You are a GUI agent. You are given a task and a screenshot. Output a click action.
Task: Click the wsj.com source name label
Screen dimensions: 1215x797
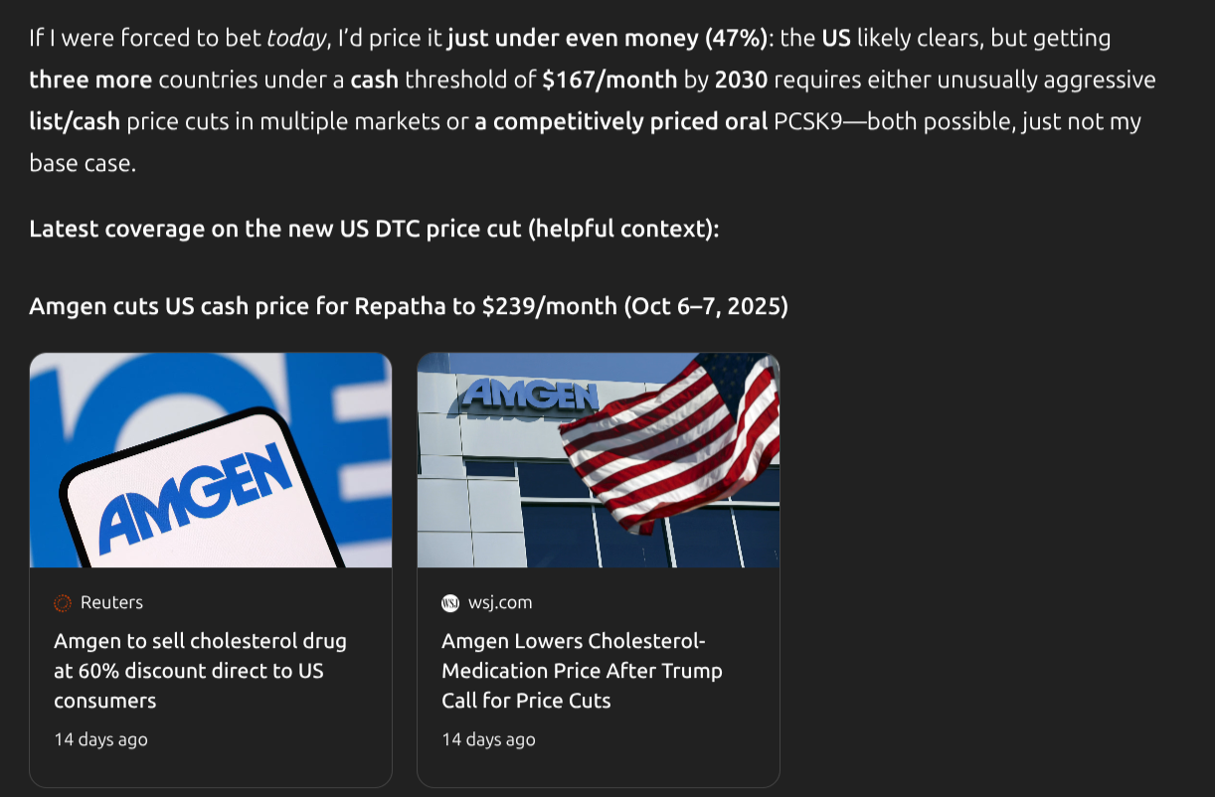(x=500, y=603)
